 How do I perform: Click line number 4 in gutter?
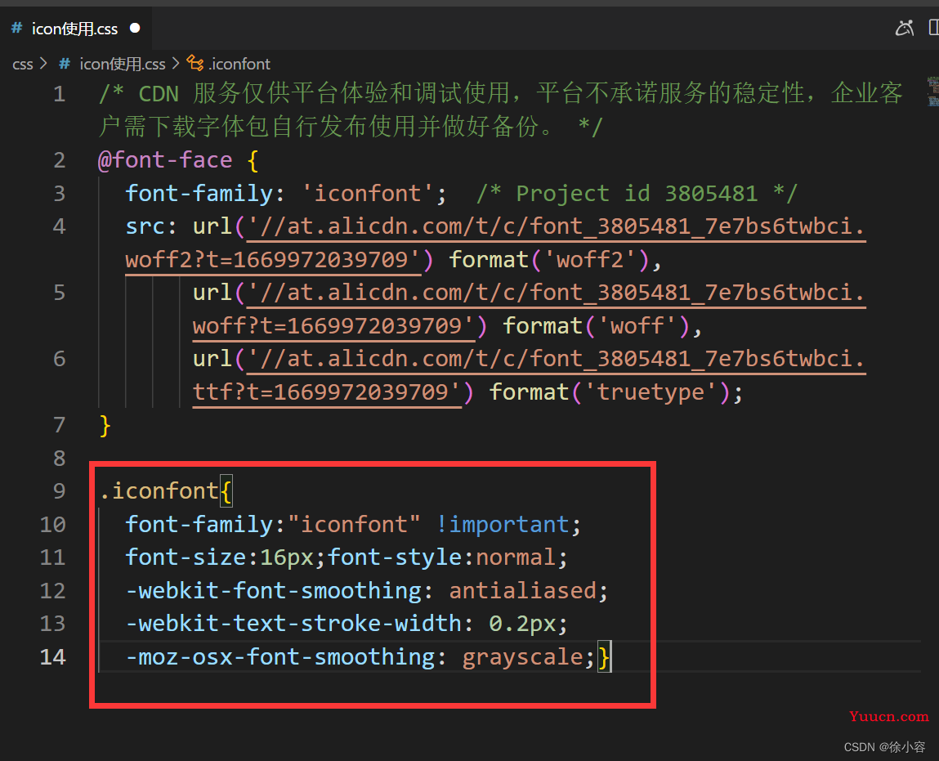[59, 226]
